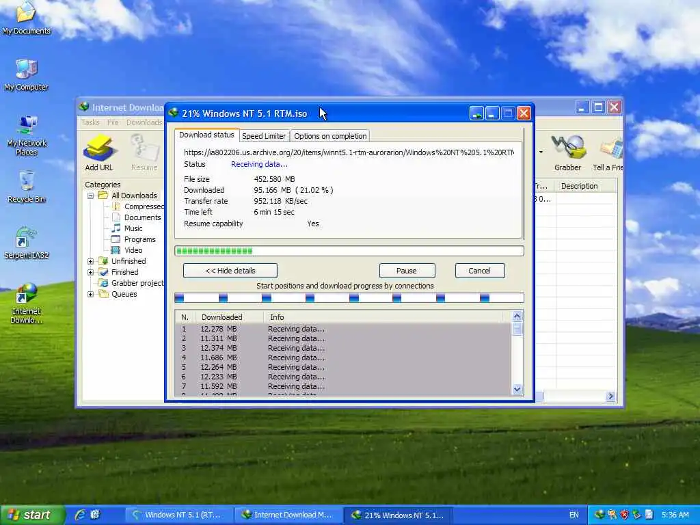Click the EN language indicator
This screenshot has height=525, width=700.
coord(574,515)
